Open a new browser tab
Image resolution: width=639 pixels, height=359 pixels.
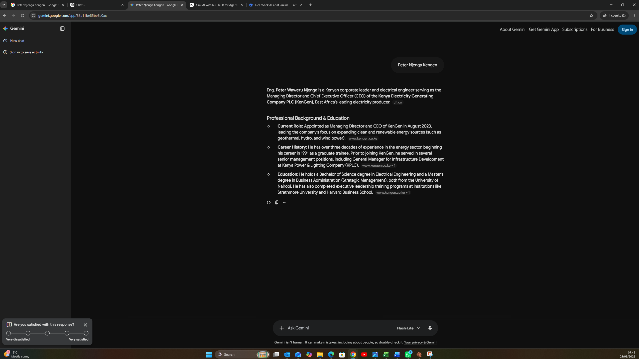[310, 5]
